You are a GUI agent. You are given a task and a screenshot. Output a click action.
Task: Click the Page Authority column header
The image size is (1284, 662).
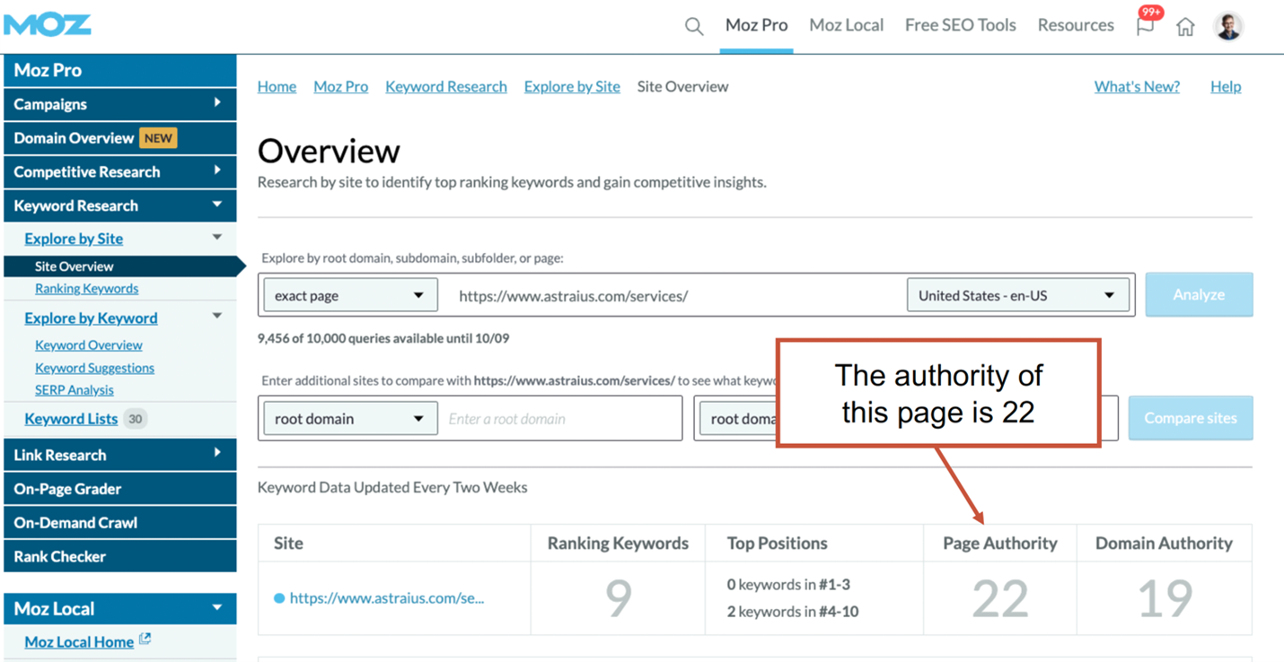tap(1000, 544)
